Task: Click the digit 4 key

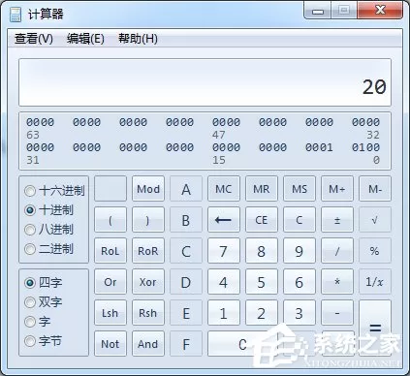Action: [x=224, y=282]
